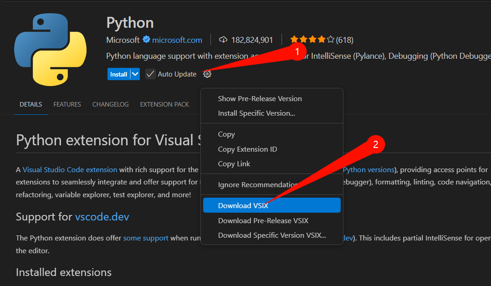The width and height of the screenshot is (491, 286).
Task: Open the Visual Studio Code extension link
Action: click(x=70, y=170)
